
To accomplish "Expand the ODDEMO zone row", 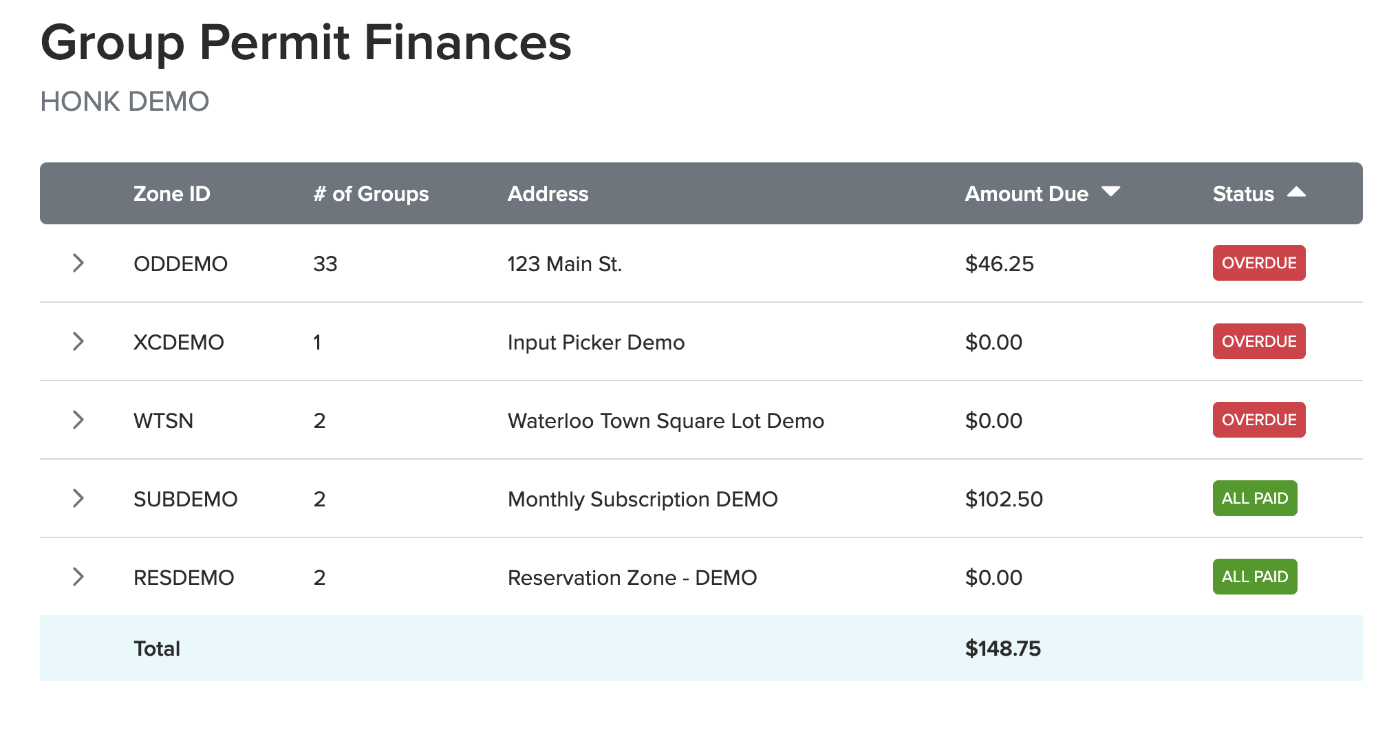I will pyautogui.click(x=78, y=263).
